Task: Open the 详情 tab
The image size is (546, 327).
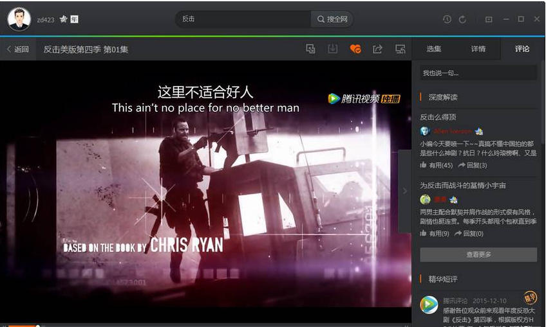Action: click(x=478, y=49)
